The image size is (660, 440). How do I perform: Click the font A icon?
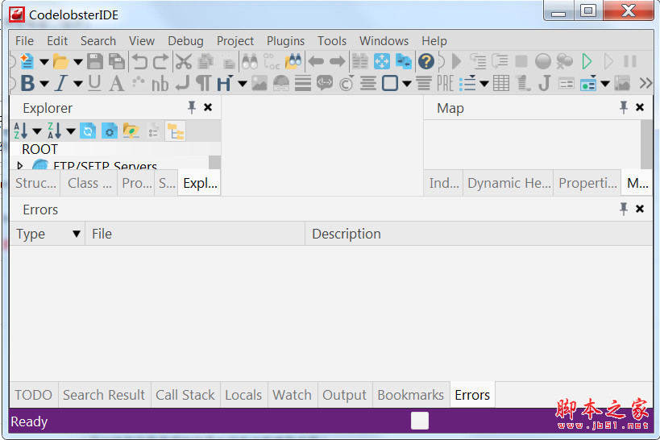pos(117,83)
